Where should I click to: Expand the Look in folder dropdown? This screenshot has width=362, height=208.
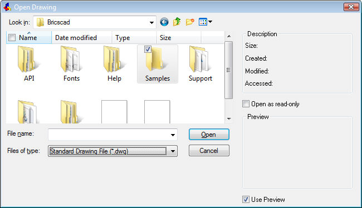click(x=151, y=22)
